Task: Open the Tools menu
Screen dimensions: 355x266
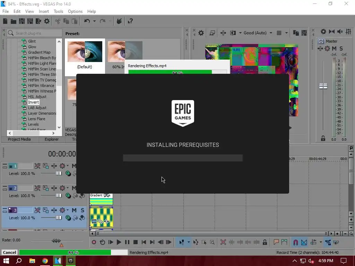Action: pos(58,11)
